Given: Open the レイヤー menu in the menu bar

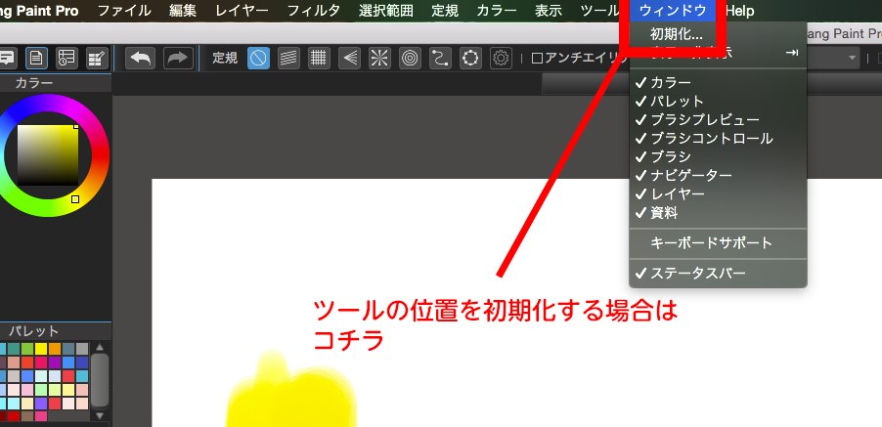Looking at the screenshot, I should pos(242,11).
